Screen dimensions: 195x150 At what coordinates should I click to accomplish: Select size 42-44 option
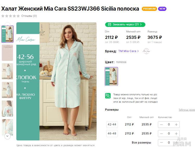point(112,125)
